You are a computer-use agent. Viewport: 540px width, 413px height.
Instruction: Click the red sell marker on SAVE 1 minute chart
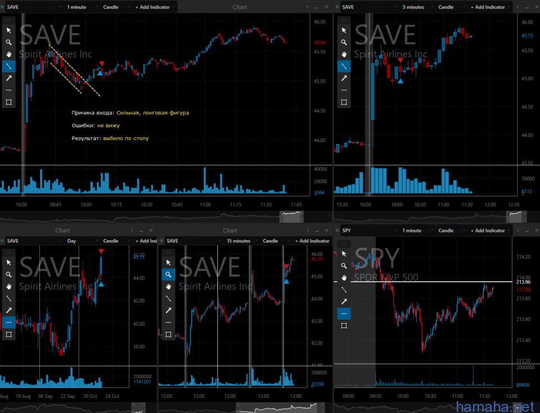coord(102,64)
